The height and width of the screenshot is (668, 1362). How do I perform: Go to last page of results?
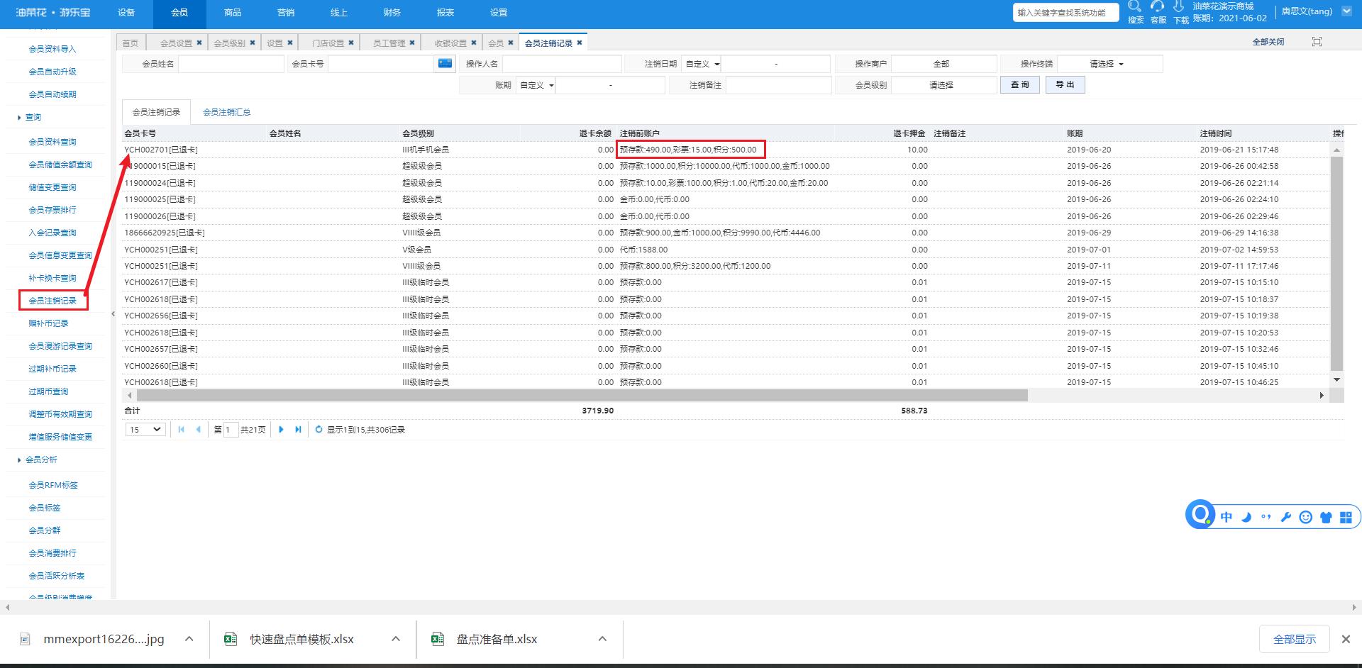298,430
